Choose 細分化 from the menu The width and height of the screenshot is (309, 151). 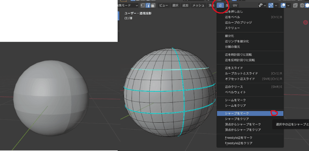250,36
